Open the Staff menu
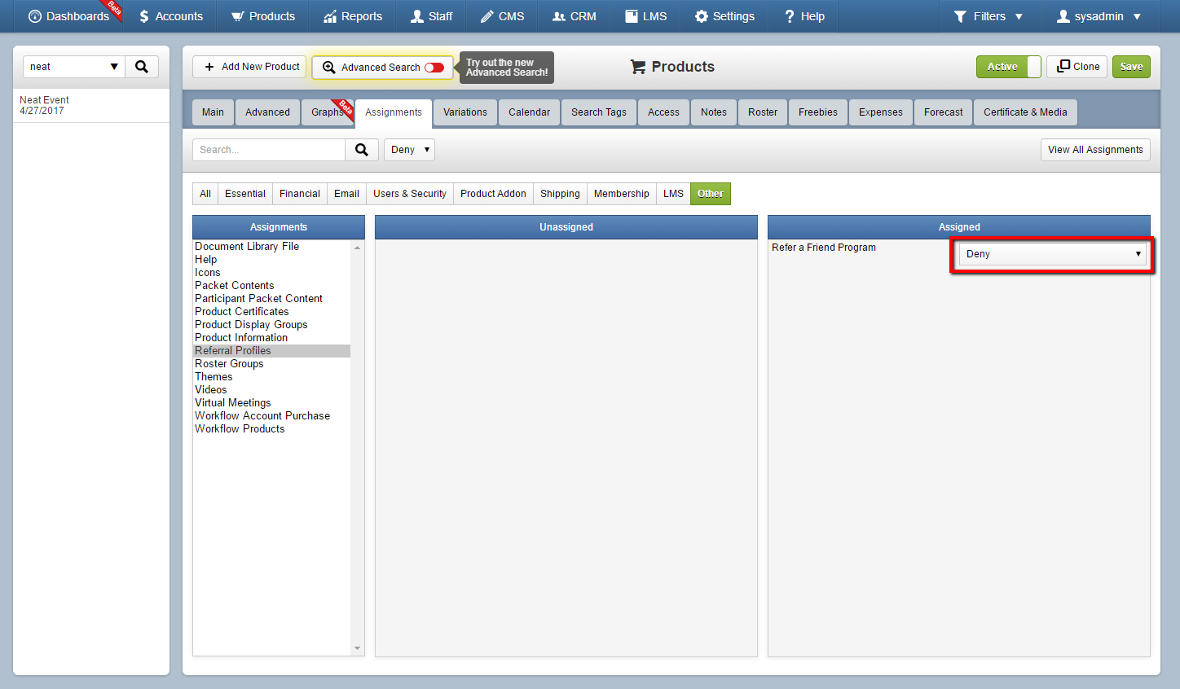 pos(432,16)
